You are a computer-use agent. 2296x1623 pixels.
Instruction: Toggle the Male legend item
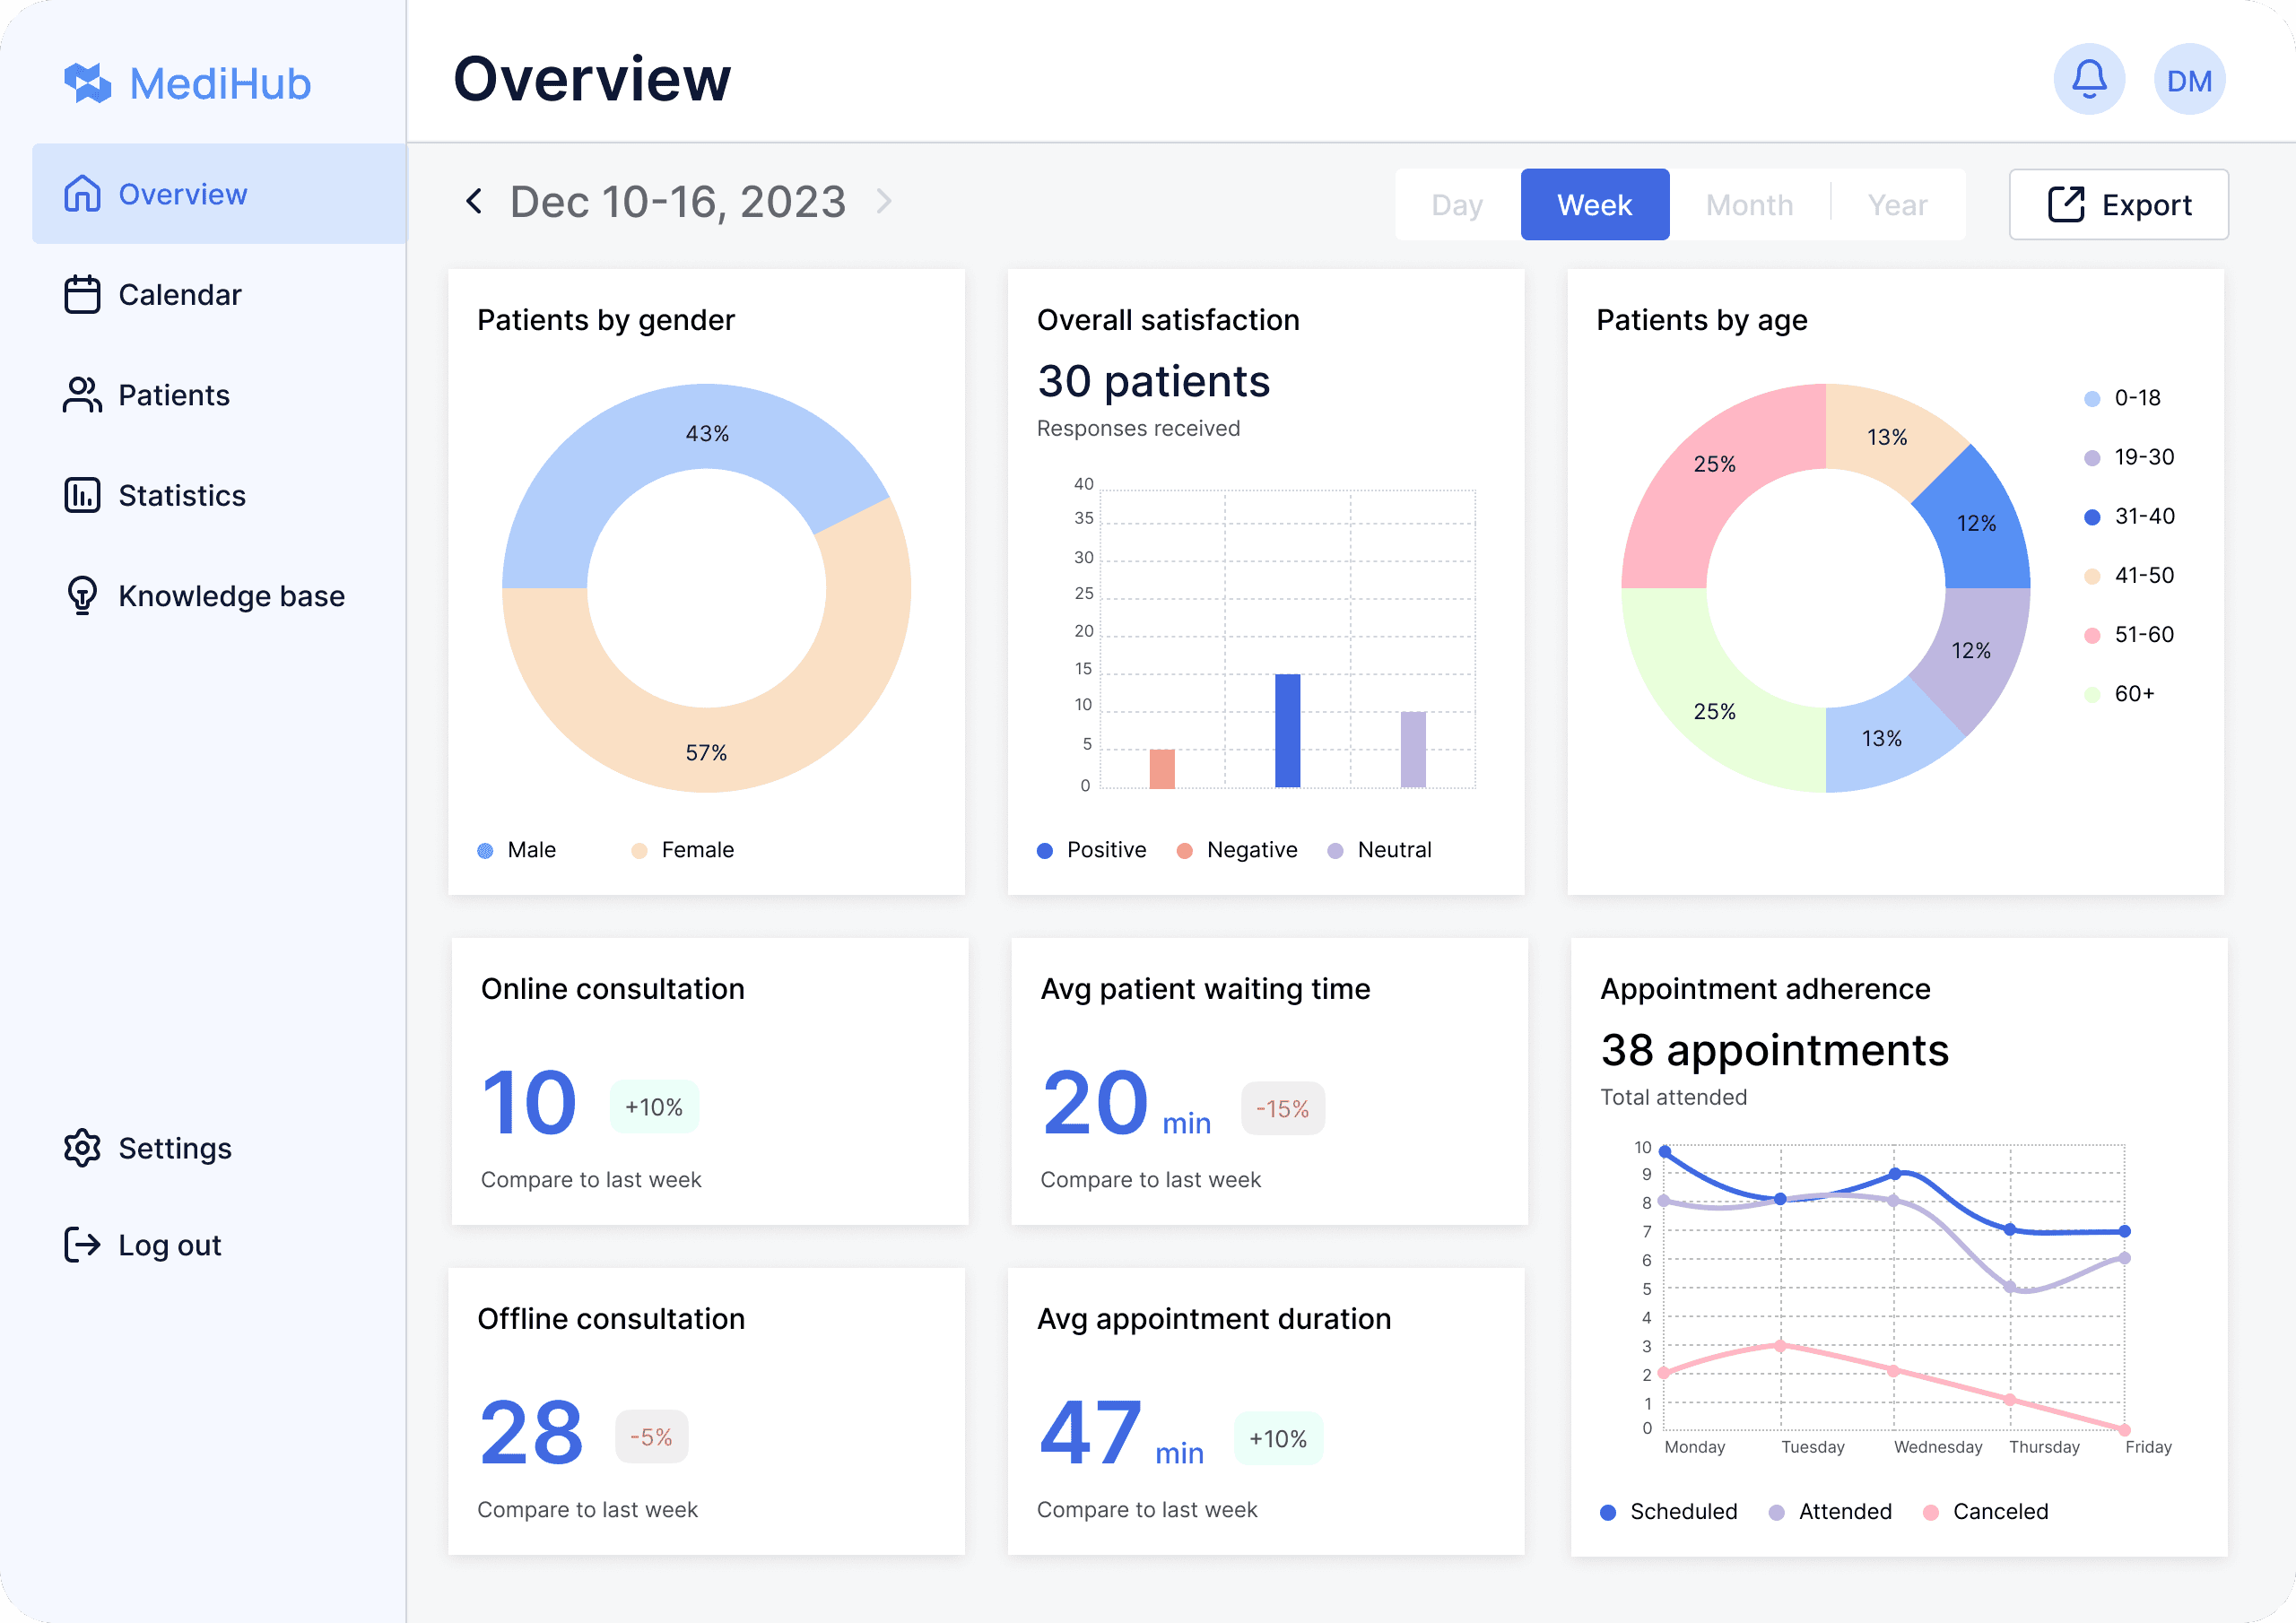(517, 850)
